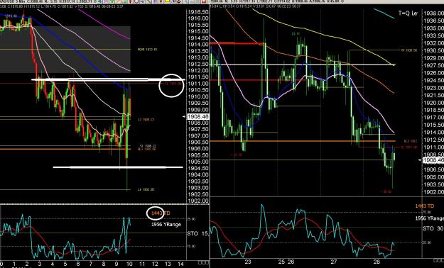The height and width of the screenshot is (268, 444).
Task: Click the STO 30 stochastic label on right chart
Action: click(x=433, y=228)
